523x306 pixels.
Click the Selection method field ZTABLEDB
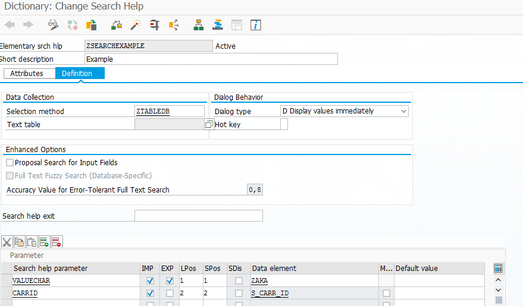170,111
